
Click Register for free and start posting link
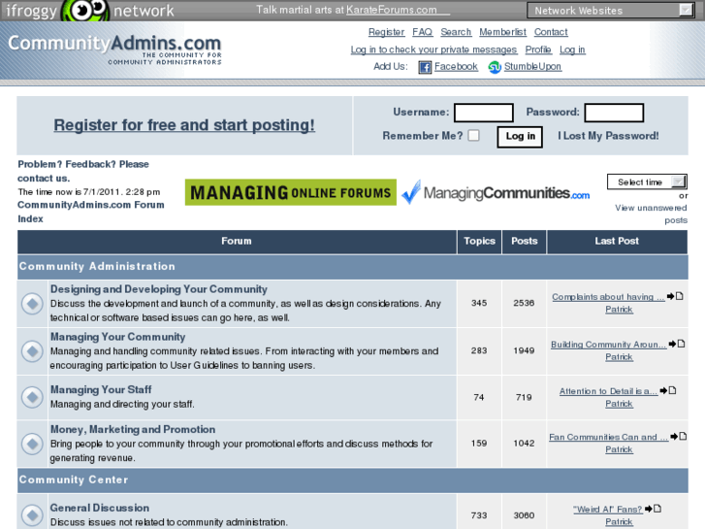click(x=184, y=125)
